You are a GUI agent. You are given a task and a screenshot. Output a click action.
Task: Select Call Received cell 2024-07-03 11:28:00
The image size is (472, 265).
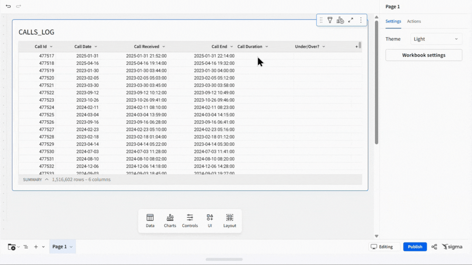[x=146, y=152]
